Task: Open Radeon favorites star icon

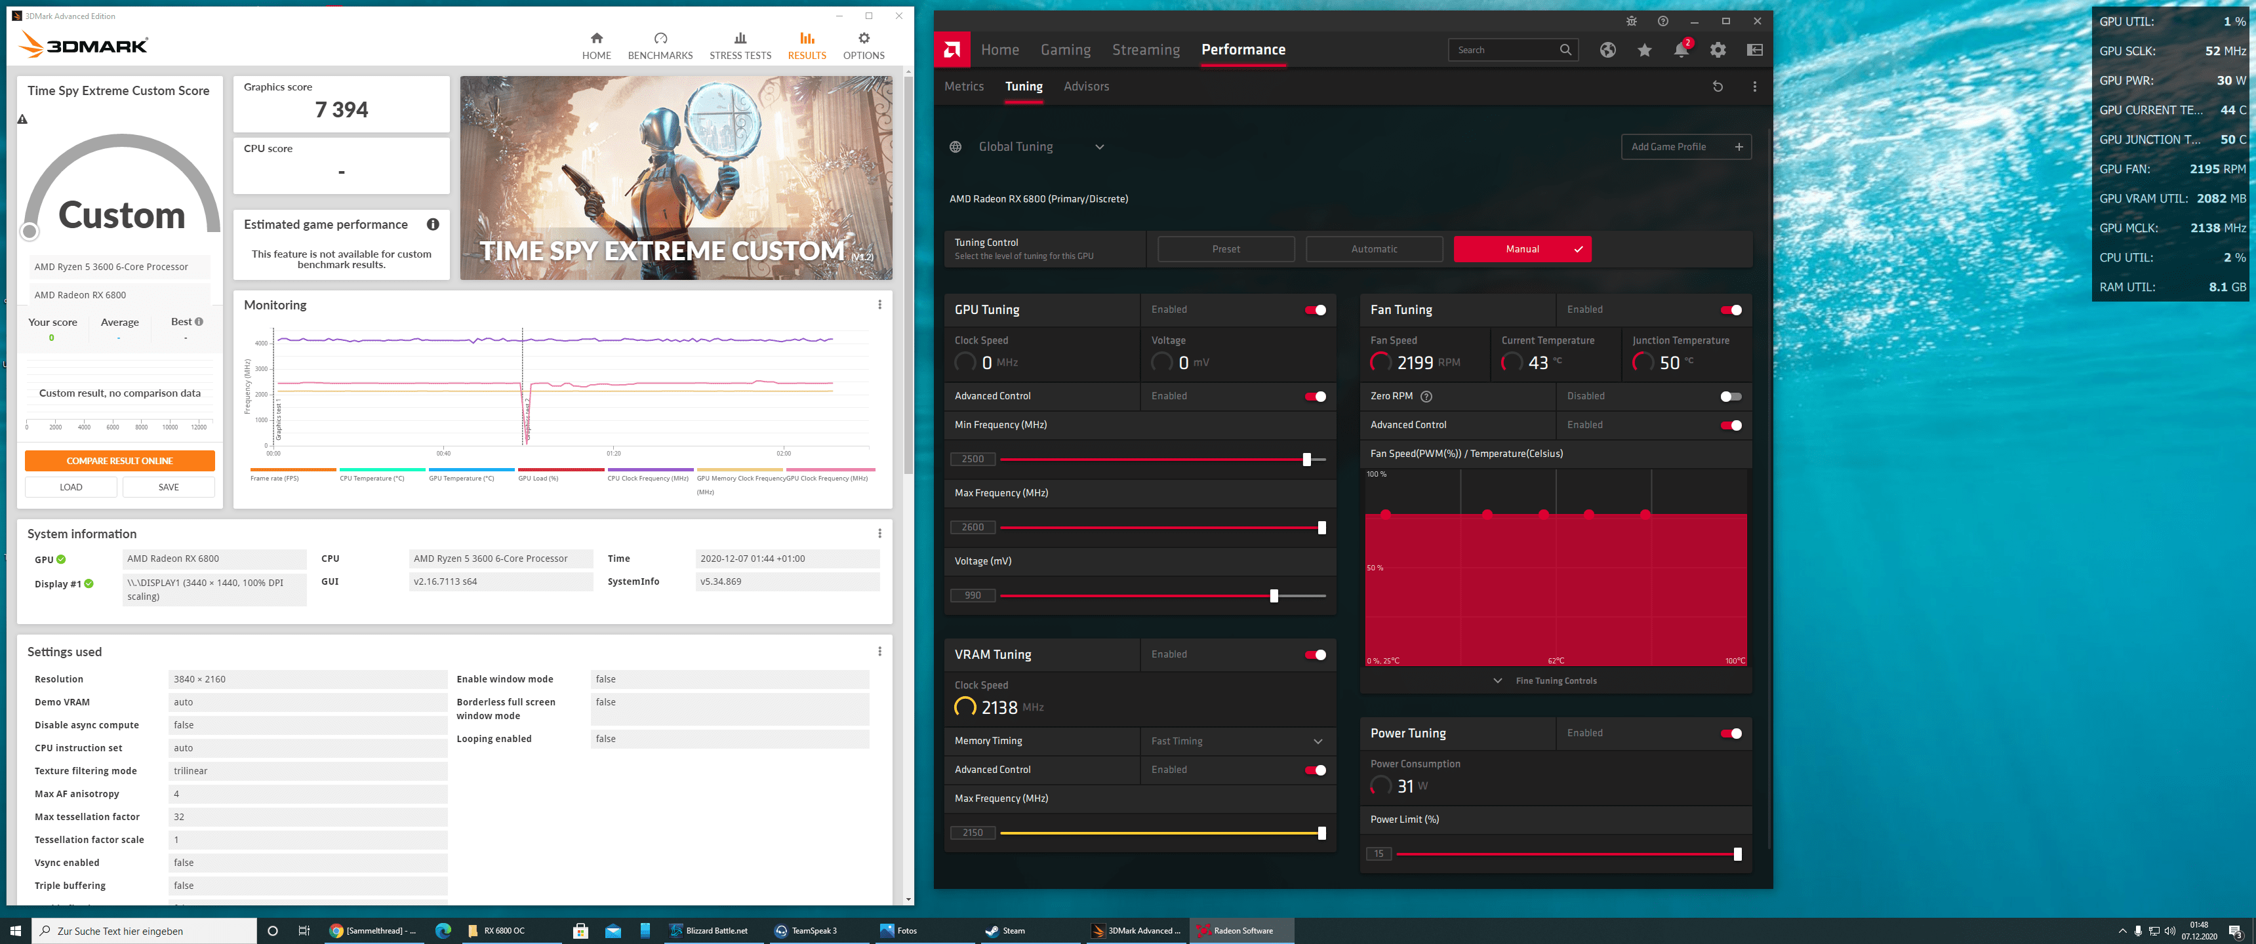Action: coord(1645,50)
